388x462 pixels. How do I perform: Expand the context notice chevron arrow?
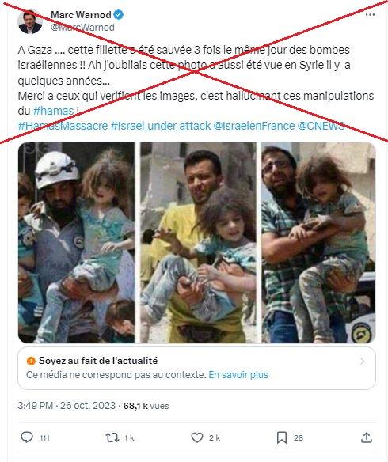(x=363, y=362)
